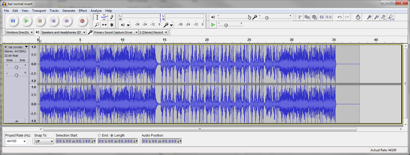Open Sync-Lock tracks clock icon

pyautogui.click(x=358, y=17)
